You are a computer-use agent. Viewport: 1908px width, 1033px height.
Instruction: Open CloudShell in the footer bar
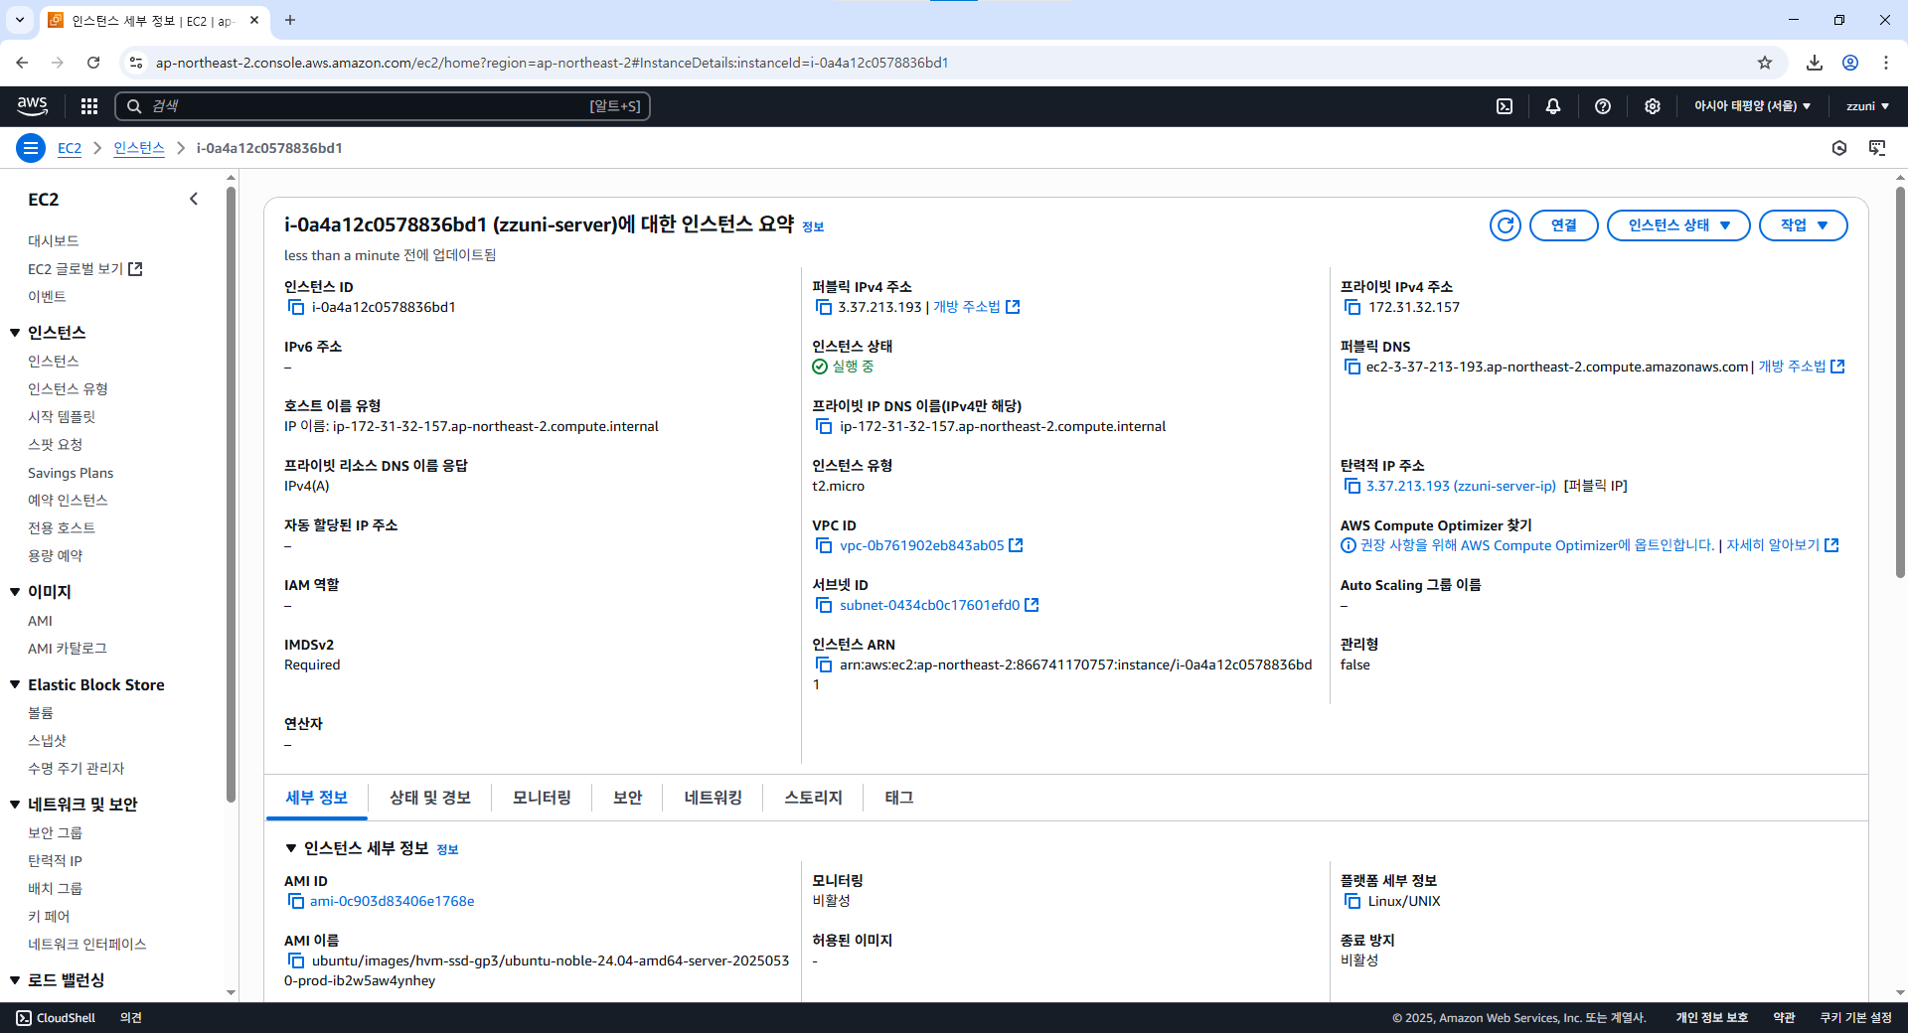coord(56,1018)
